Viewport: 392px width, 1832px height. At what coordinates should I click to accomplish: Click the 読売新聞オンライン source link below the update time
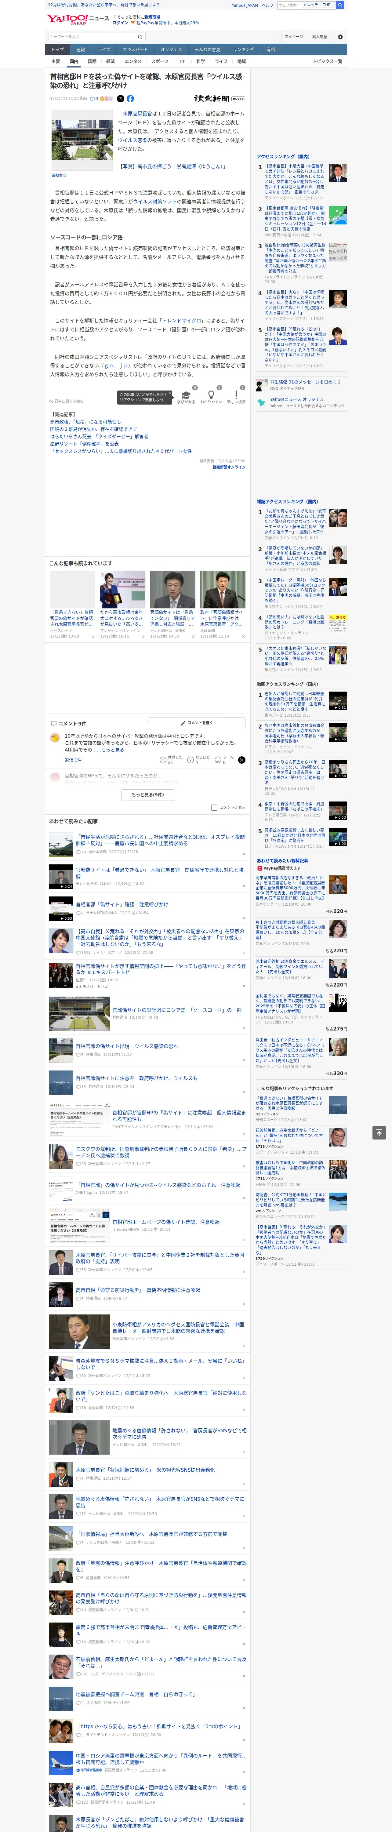point(229,467)
